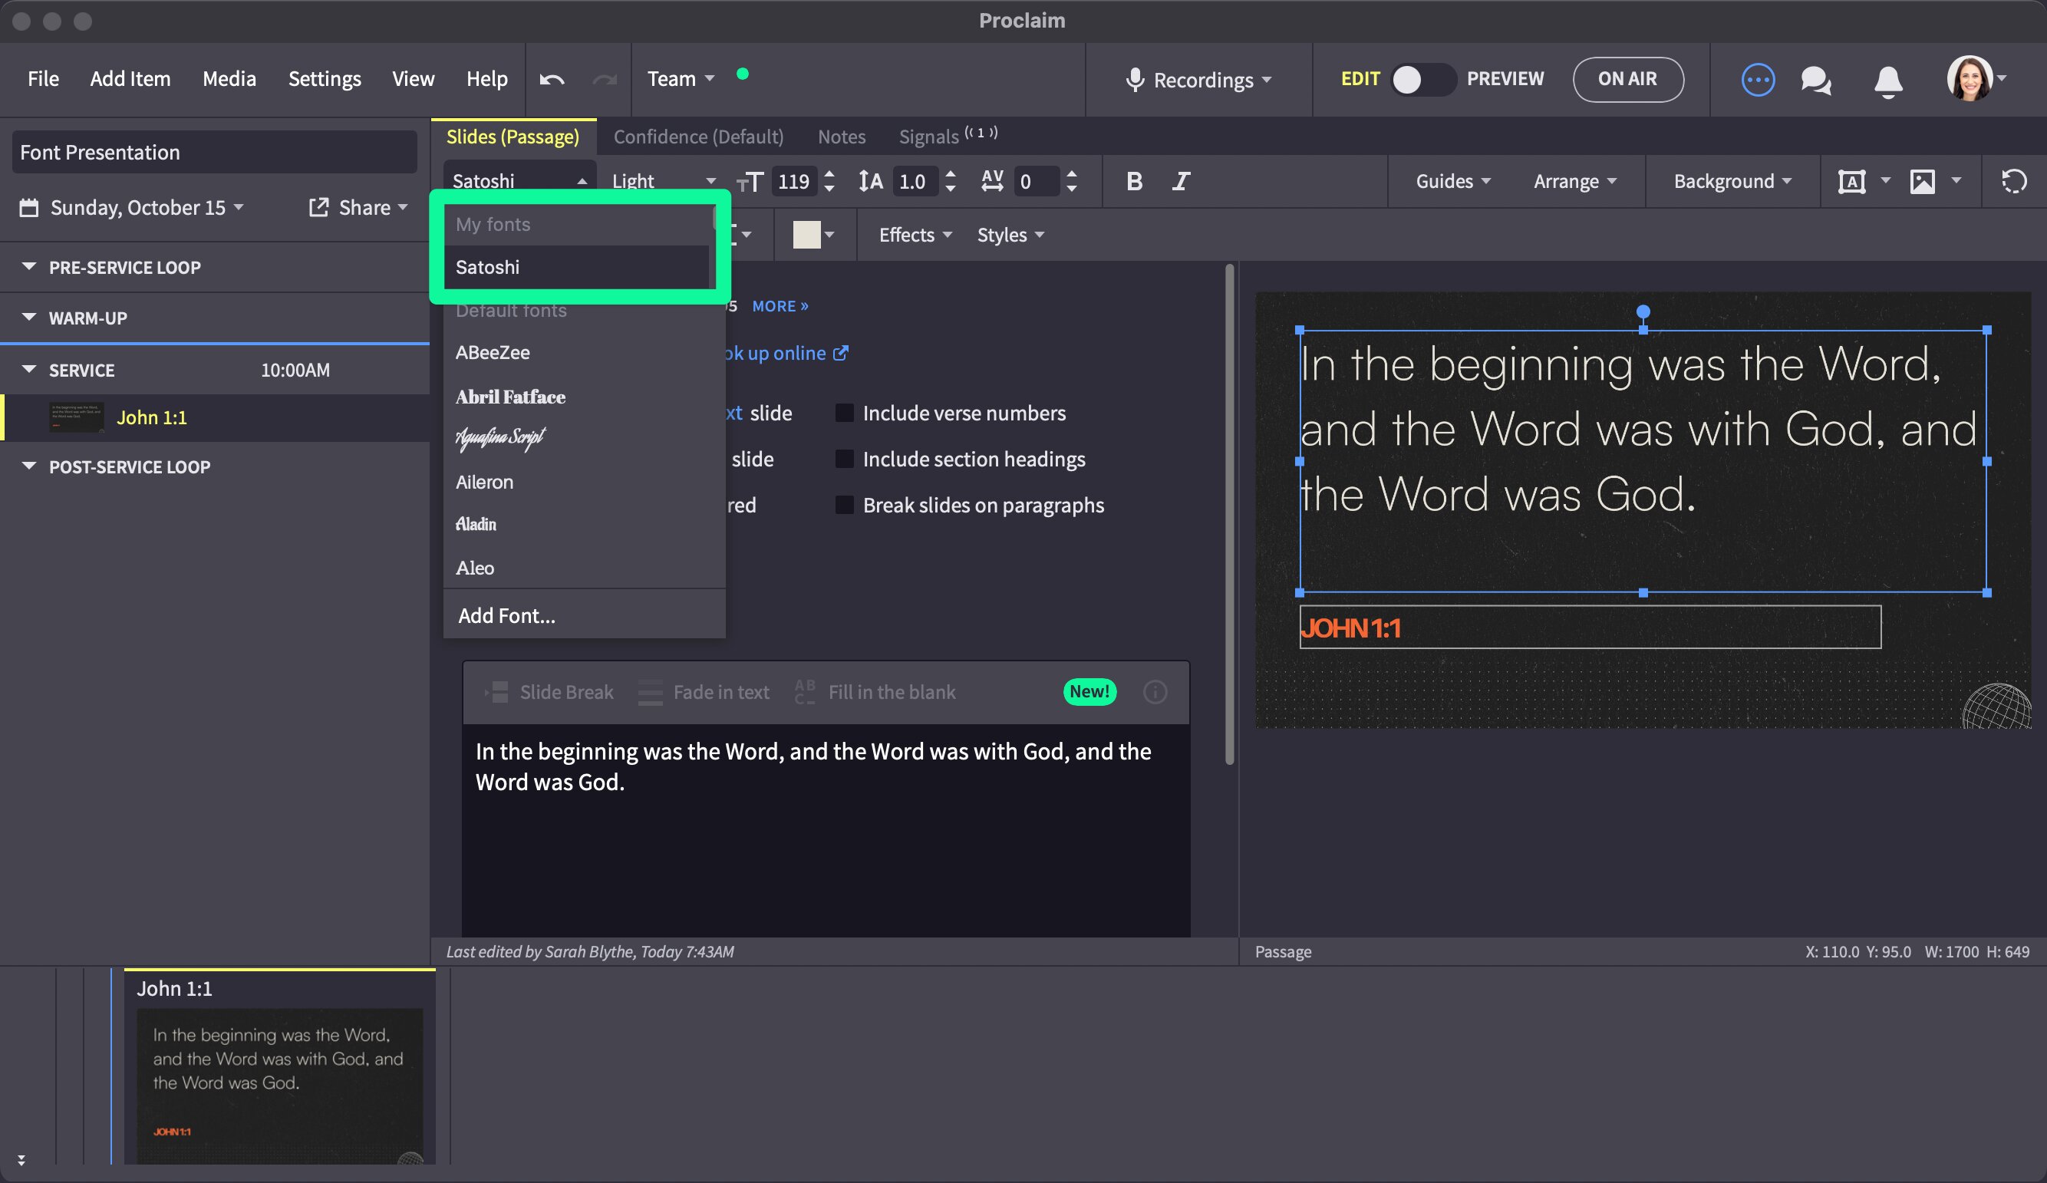
Task: Click the Fade in text icon
Action: [650, 692]
